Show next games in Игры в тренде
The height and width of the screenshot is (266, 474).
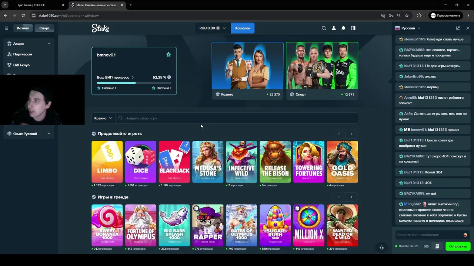tap(351, 197)
